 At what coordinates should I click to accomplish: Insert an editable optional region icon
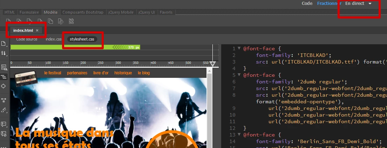coord(61,21)
